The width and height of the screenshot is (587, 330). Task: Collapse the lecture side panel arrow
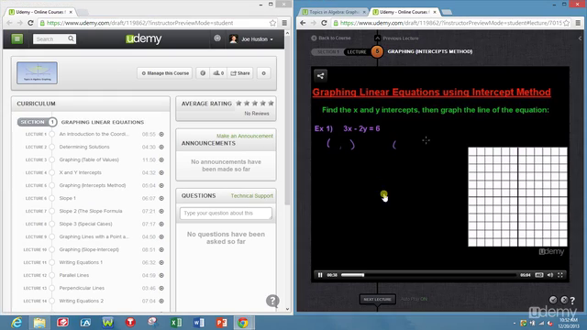[580, 38]
